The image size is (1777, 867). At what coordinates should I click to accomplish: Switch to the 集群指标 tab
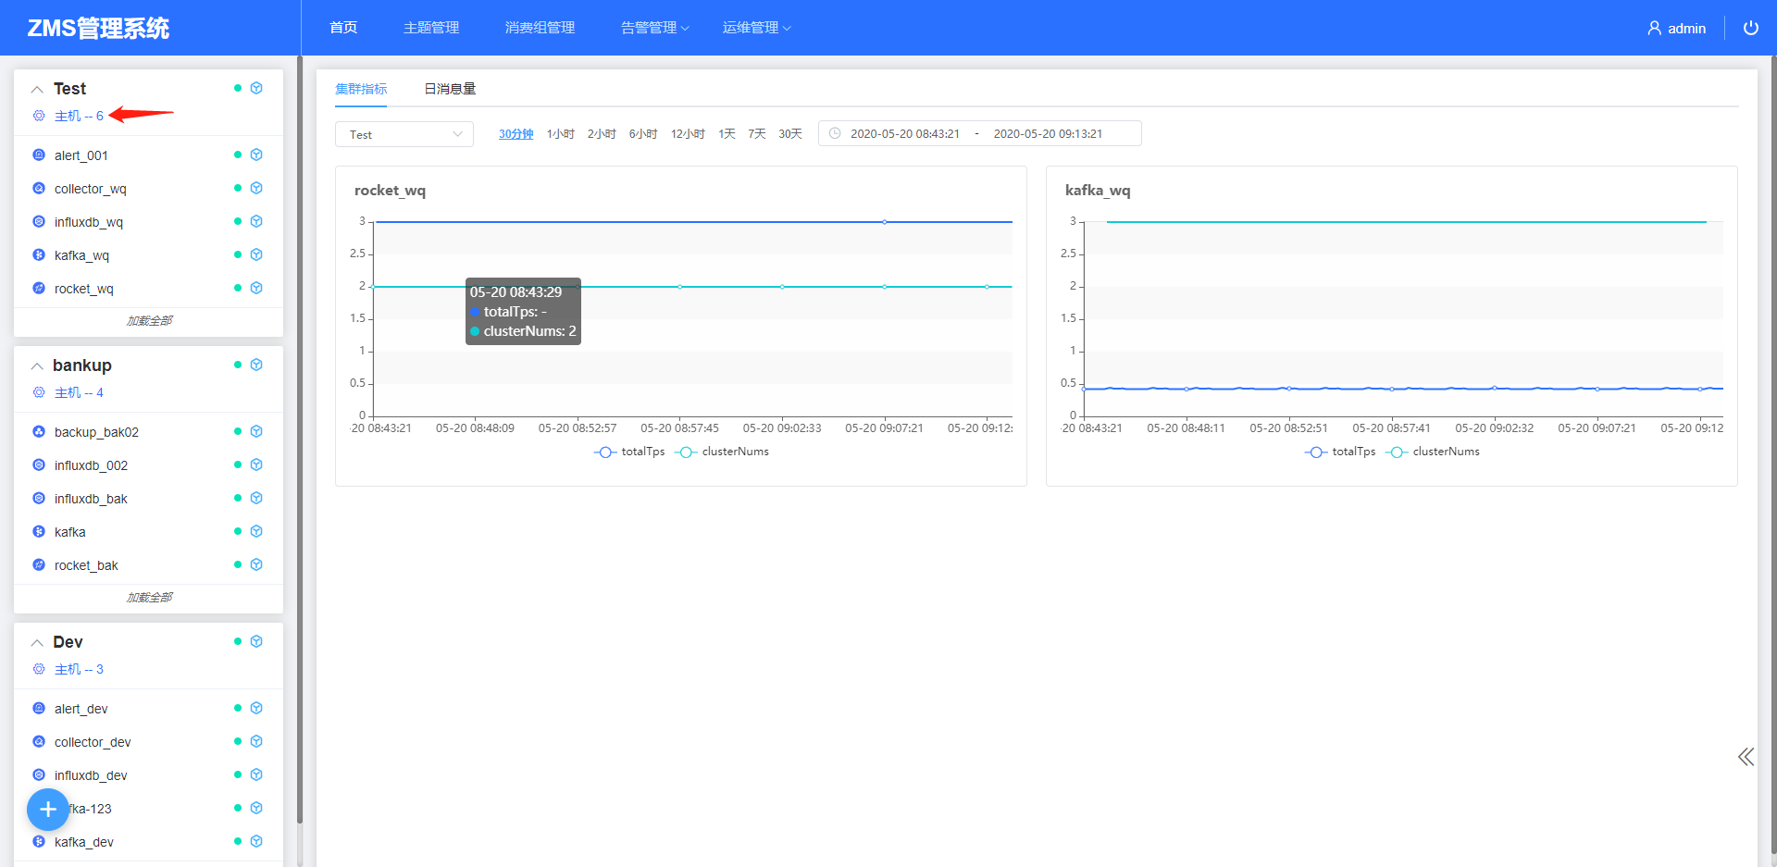coord(361,89)
